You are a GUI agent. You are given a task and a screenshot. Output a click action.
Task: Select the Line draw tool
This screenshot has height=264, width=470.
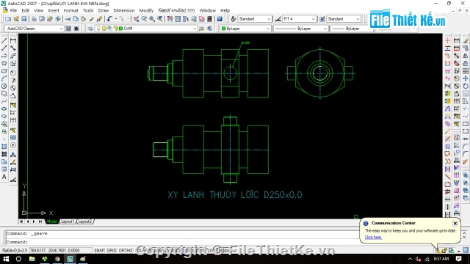coord(4,40)
